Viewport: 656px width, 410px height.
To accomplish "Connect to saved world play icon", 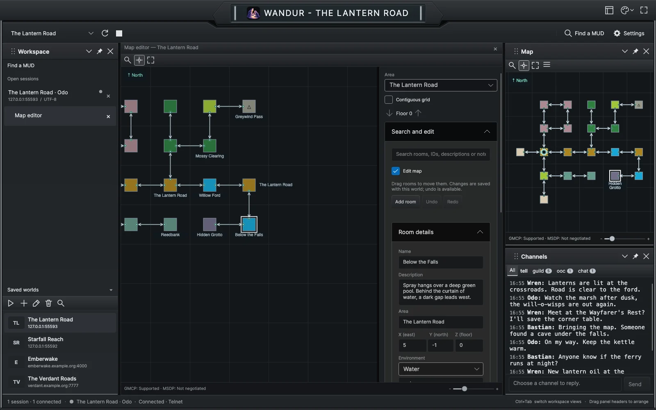I will click(11, 303).
